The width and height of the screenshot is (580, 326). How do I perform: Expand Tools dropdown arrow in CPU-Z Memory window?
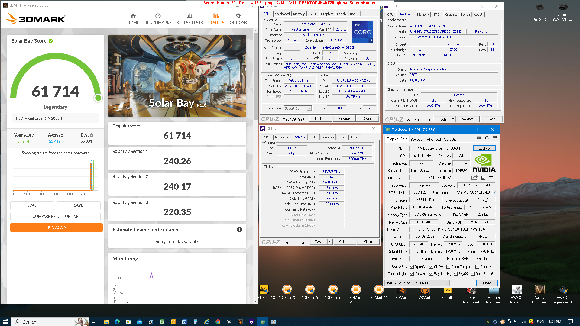(330, 242)
